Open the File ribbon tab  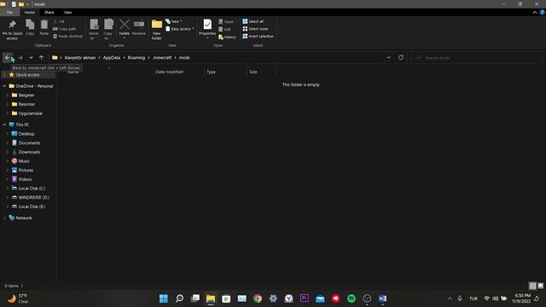click(9, 12)
